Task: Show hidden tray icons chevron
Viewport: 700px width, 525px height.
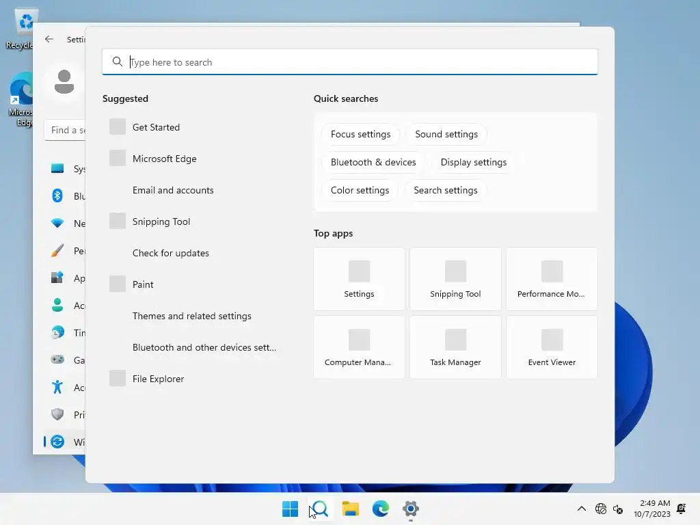Action: (582, 509)
